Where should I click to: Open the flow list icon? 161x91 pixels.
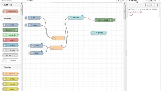[x=123, y=1]
